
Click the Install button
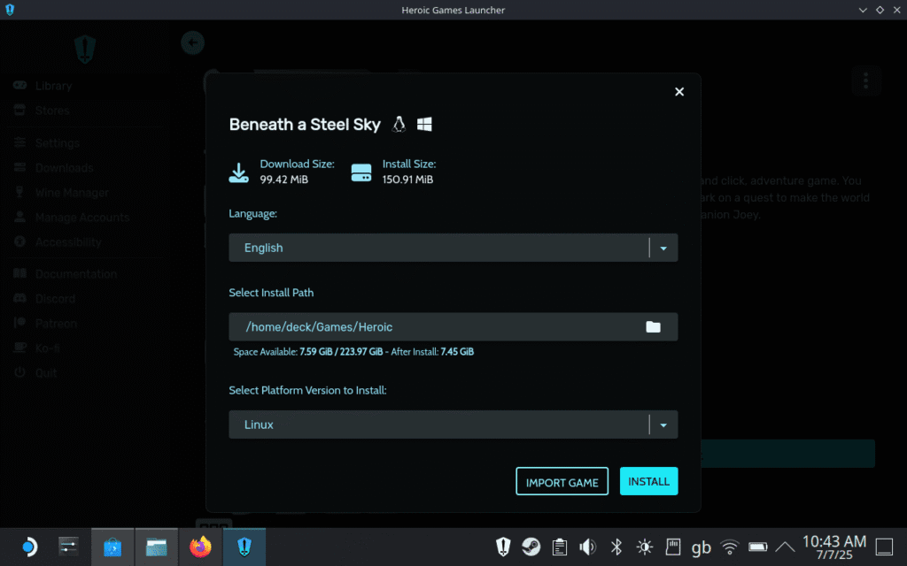(648, 481)
